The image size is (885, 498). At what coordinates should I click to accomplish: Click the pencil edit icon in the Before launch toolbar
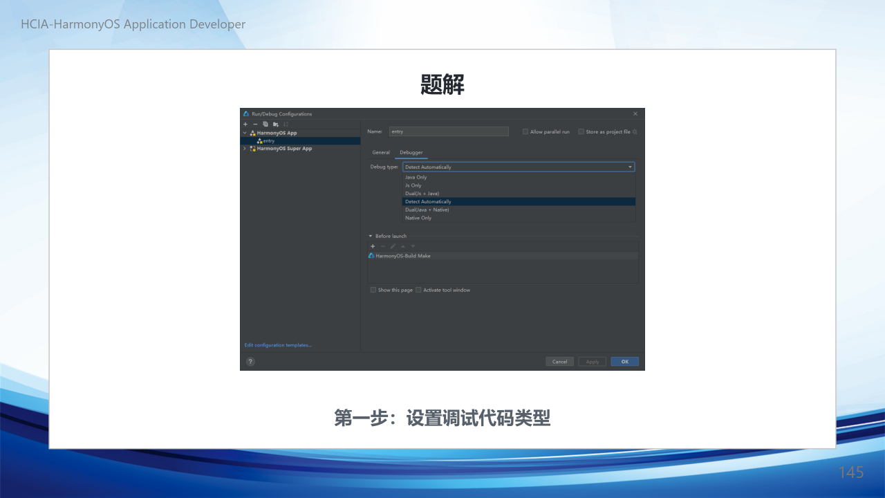(393, 246)
